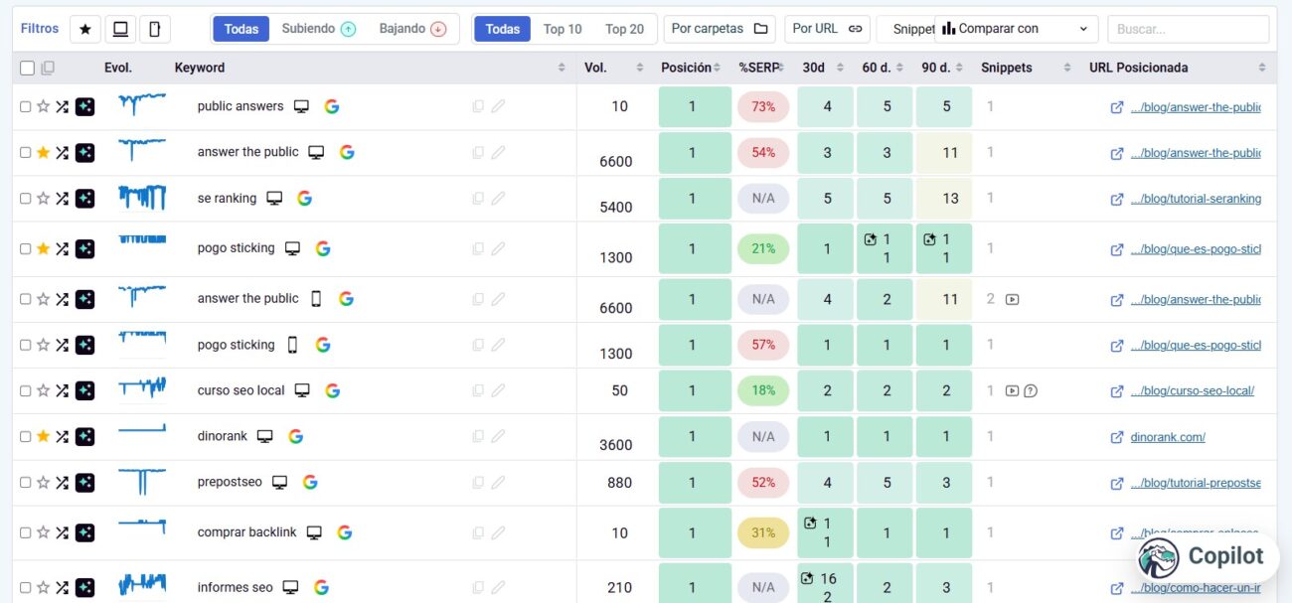Viewport: 1292px width, 603px height.
Task: Click mobile device icon in pogo sticking row
Action: click(292, 345)
